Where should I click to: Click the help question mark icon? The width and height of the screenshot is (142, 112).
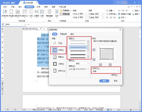point(132,7)
